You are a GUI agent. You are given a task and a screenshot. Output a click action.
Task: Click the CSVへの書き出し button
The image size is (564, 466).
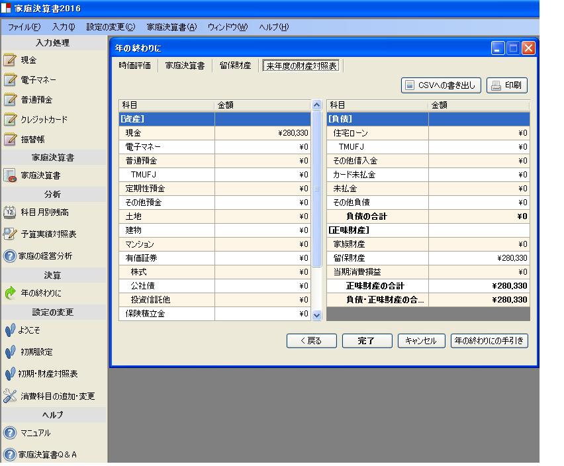click(x=441, y=85)
